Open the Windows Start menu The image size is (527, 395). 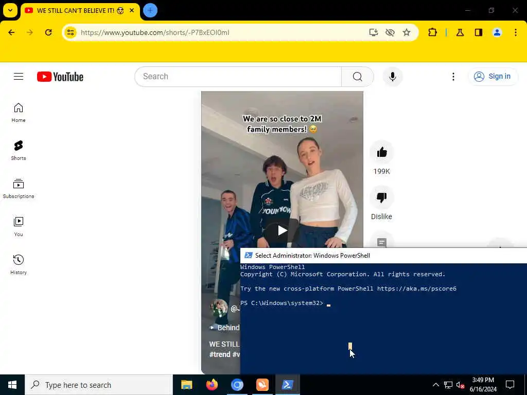(x=12, y=385)
